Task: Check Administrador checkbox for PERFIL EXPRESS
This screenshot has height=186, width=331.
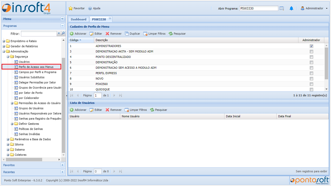Action: 311,73
